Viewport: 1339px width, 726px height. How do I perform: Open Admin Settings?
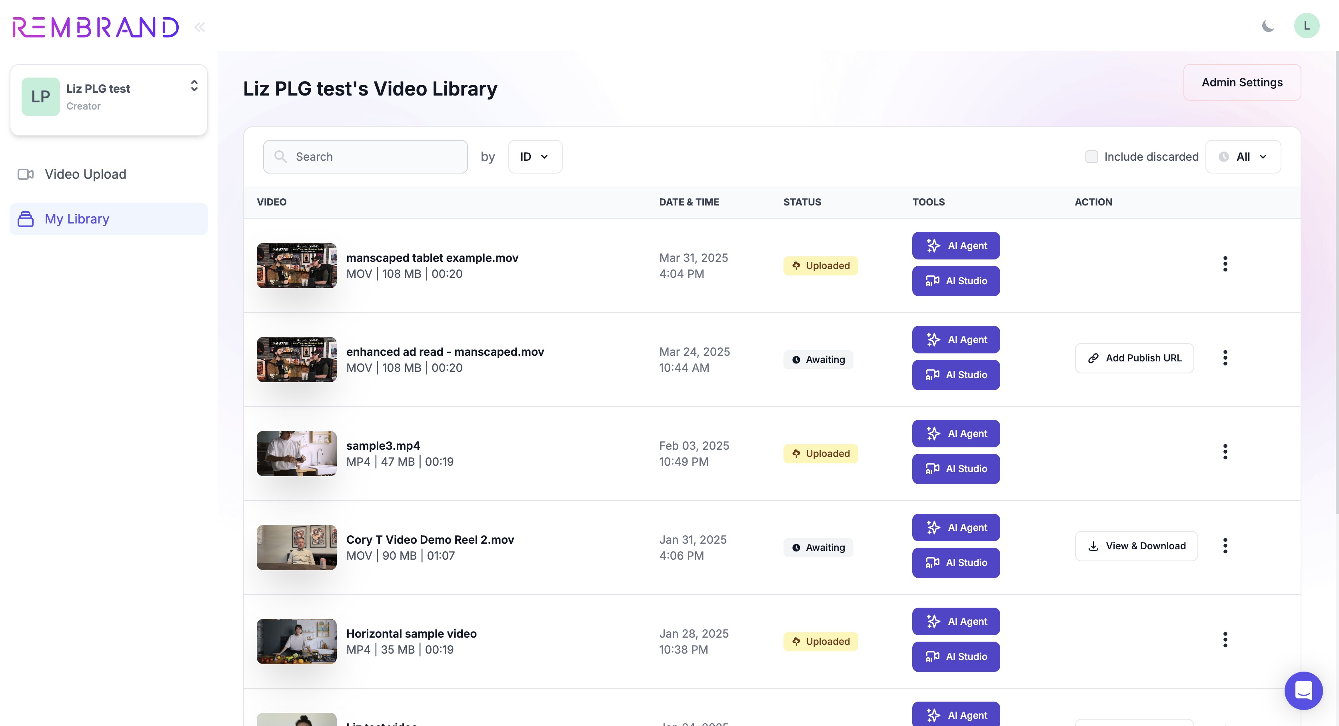1242,82
